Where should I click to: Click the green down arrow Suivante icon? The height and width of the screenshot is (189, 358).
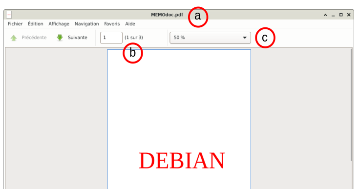tap(60, 38)
